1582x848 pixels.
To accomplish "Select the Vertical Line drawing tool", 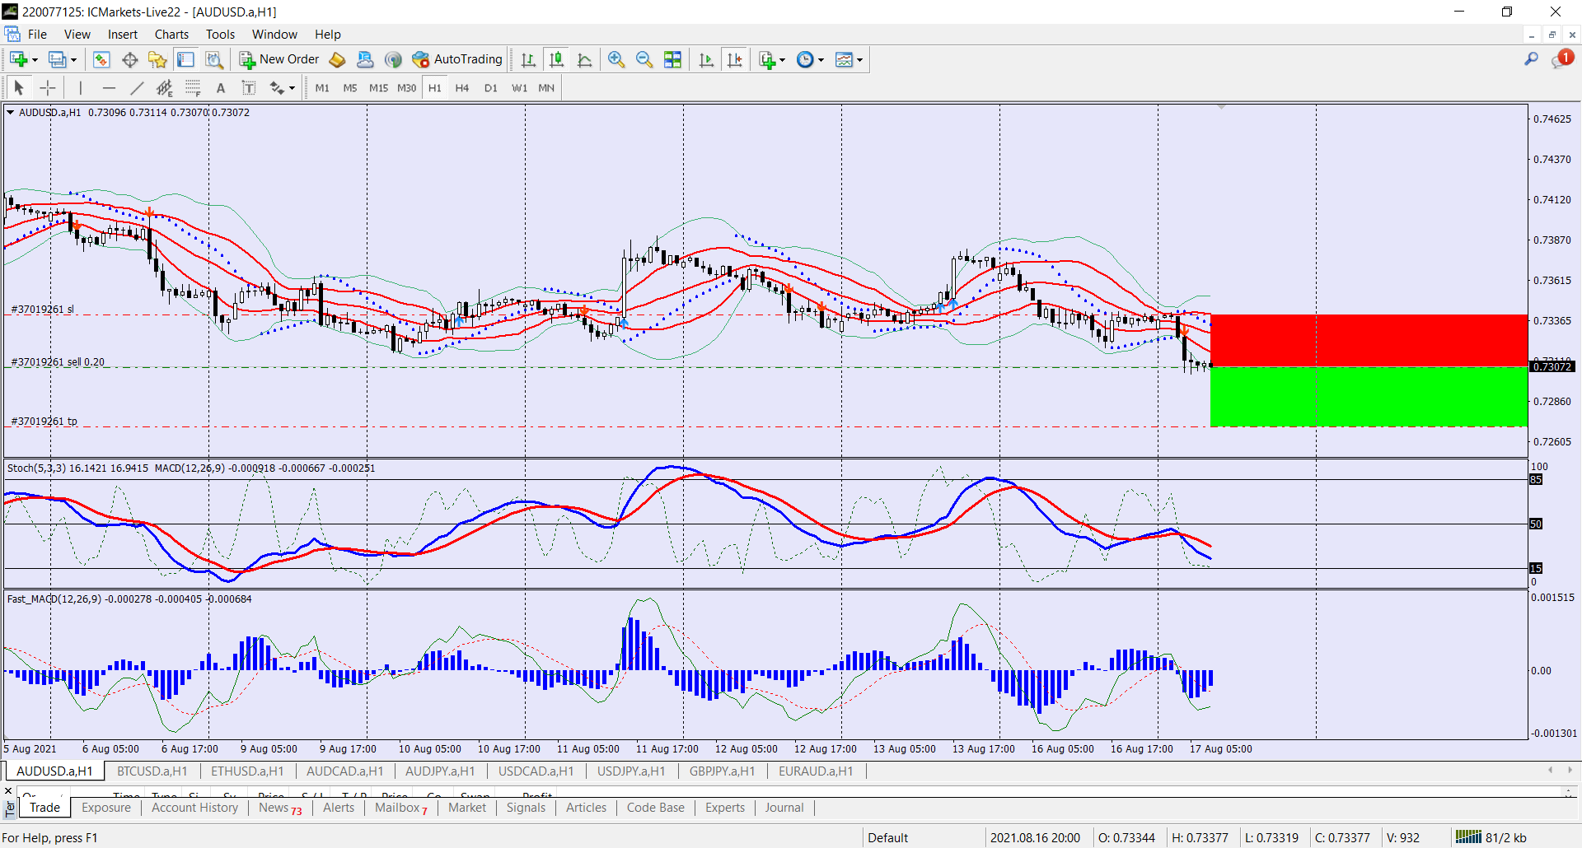I will [x=80, y=88].
